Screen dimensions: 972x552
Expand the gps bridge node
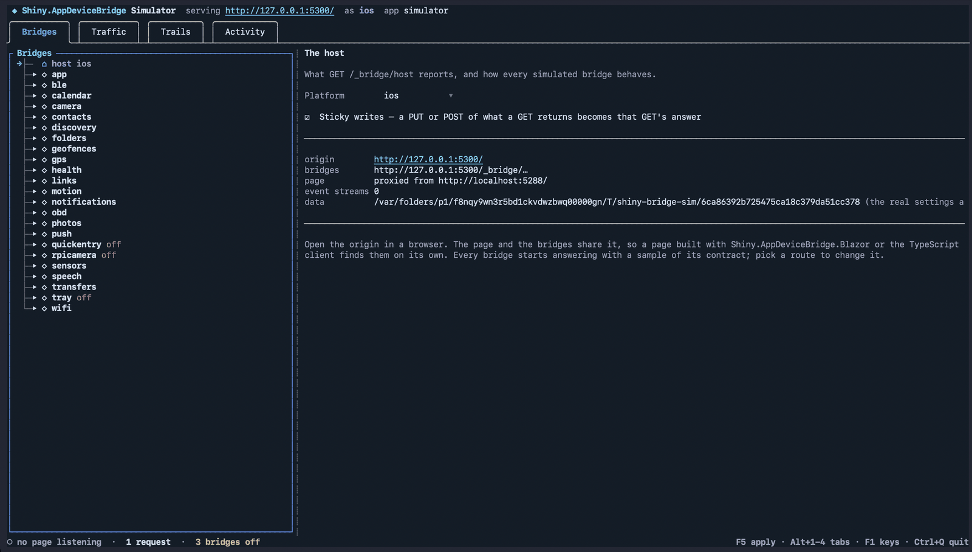click(35, 159)
